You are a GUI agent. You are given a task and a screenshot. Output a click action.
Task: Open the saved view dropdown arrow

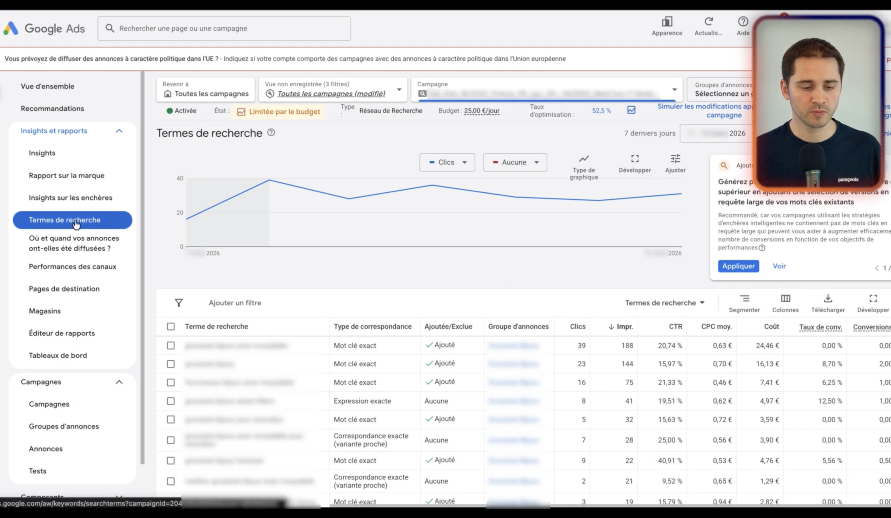399,90
